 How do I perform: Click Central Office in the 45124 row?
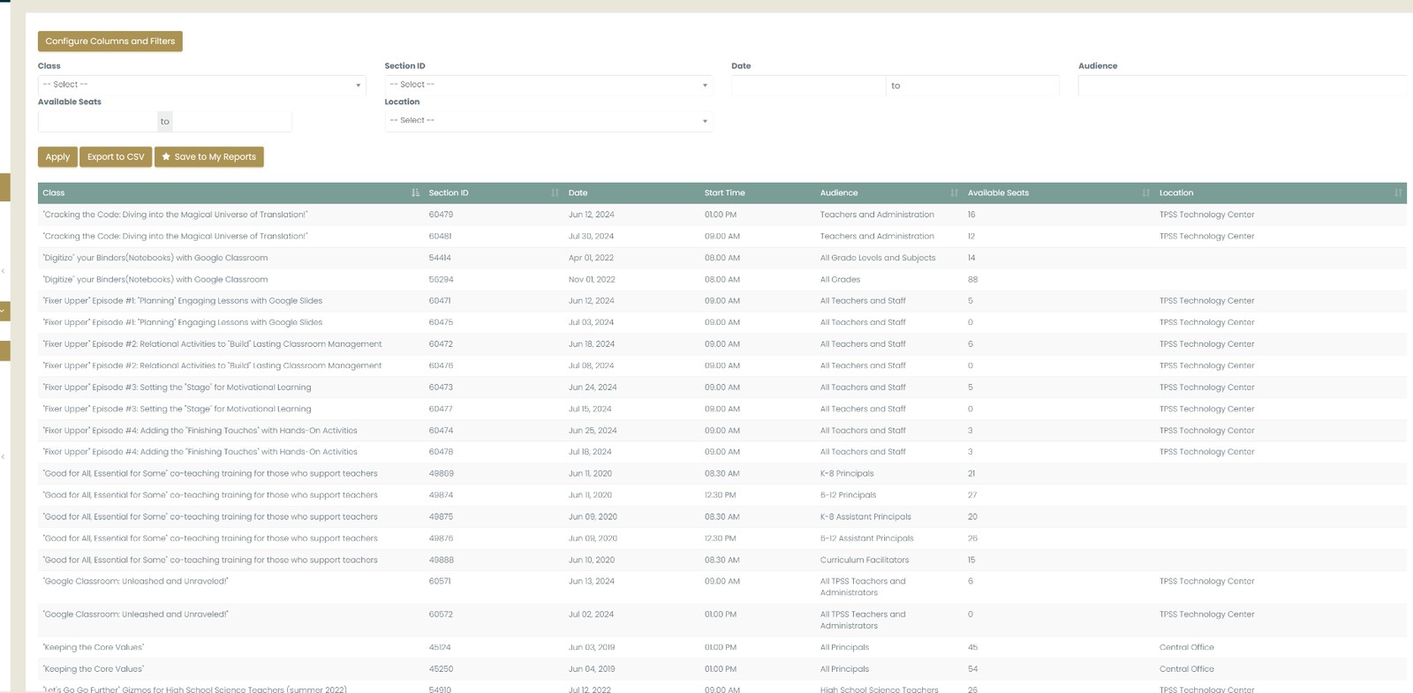[1187, 647]
